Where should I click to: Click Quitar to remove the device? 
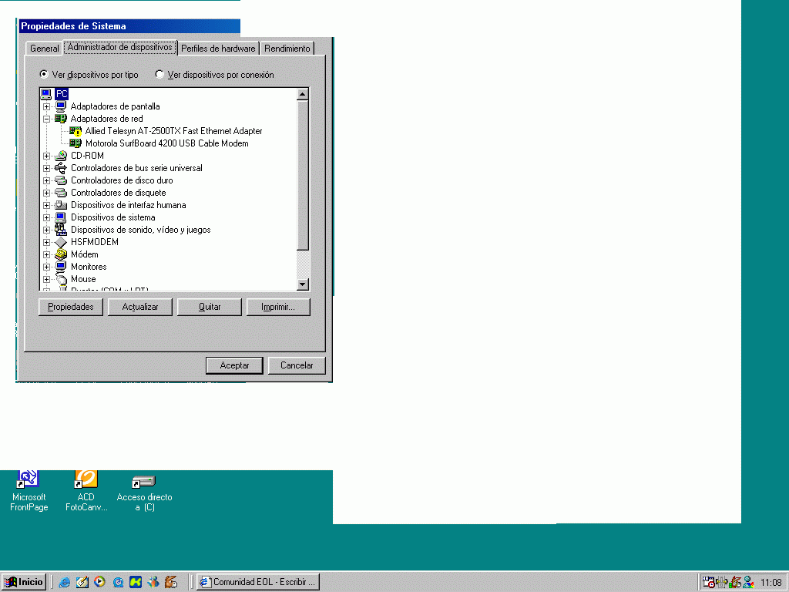pos(210,307)
